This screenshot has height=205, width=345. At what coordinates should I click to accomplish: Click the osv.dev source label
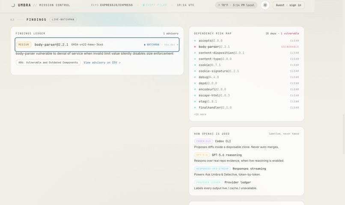[170, 45]
